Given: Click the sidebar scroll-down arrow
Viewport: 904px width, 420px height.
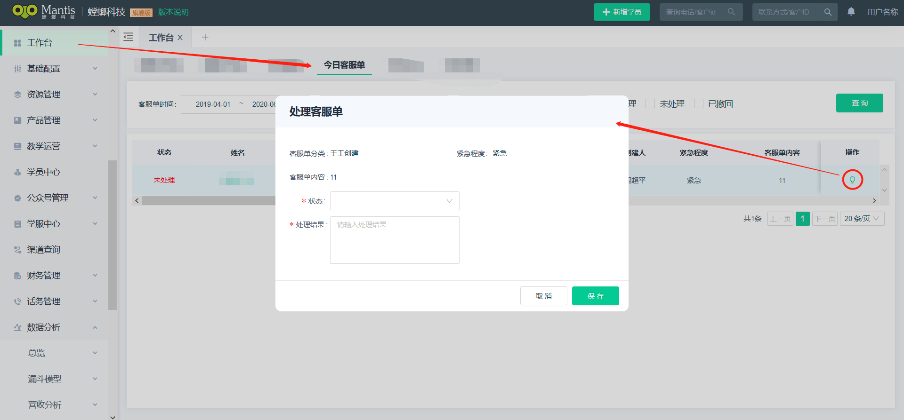Looking at the screenshot, I should coord(113,417).
